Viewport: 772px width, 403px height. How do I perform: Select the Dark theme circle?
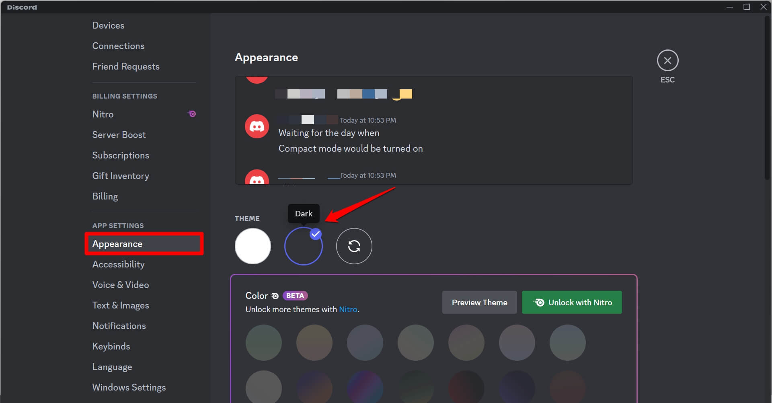coord(303,246)
